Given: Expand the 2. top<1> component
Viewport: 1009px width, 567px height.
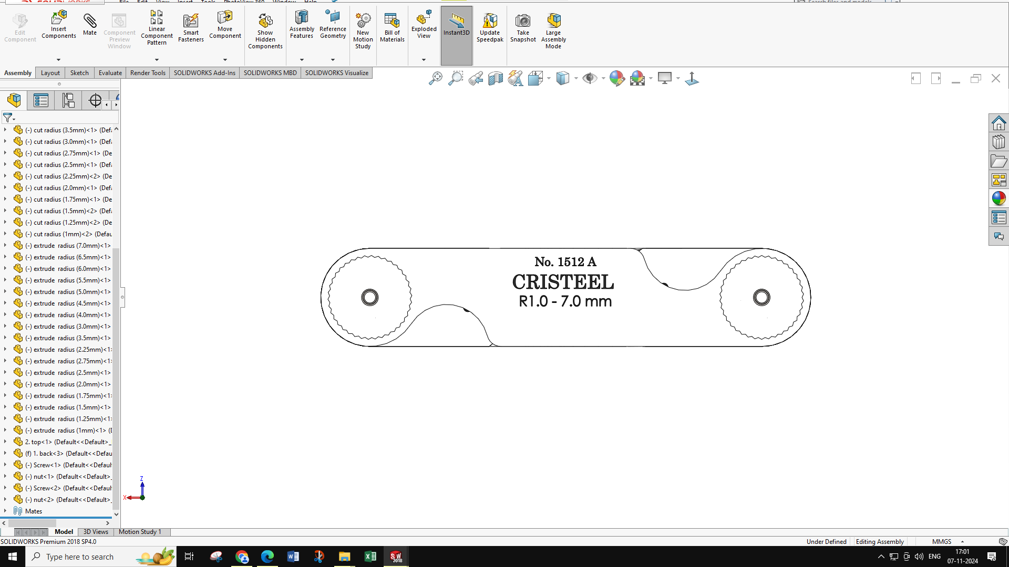Looking at the screenshot, I should pos(5,442).
